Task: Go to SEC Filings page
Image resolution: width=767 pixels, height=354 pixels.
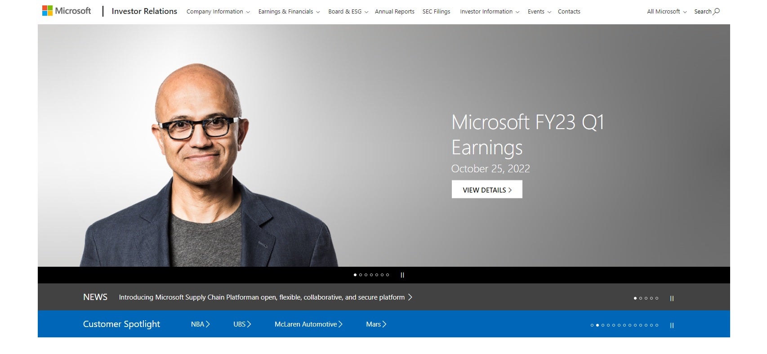Action: coord(436,12)
